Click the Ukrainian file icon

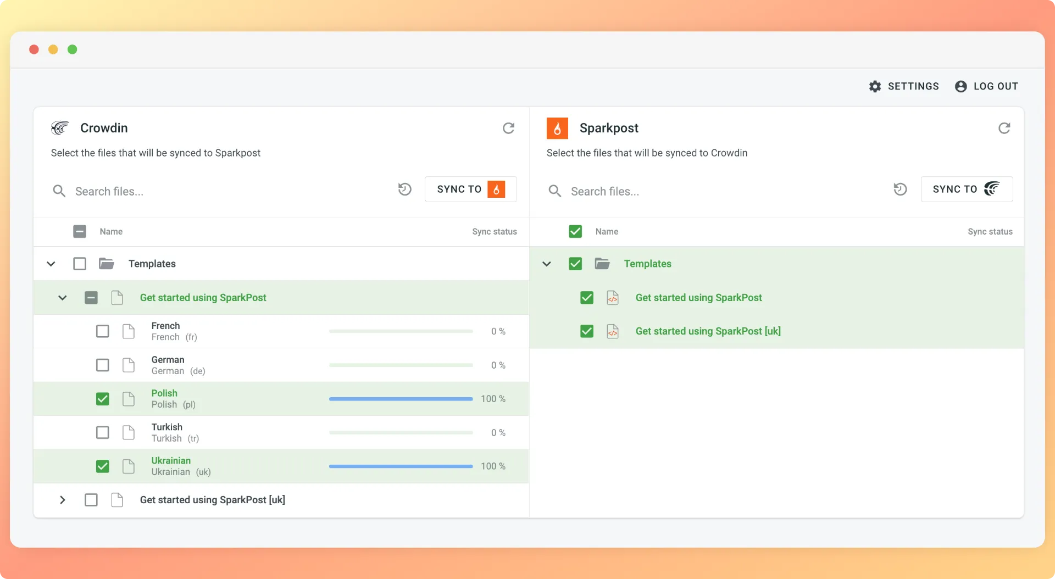[129, 466]
